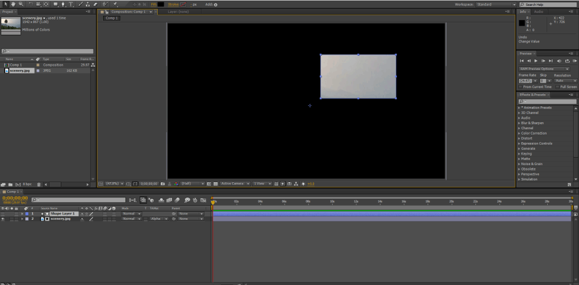Screen dimensions: 579x285
Task: Jump to first frame in Preview
Action: coord(522,61)
